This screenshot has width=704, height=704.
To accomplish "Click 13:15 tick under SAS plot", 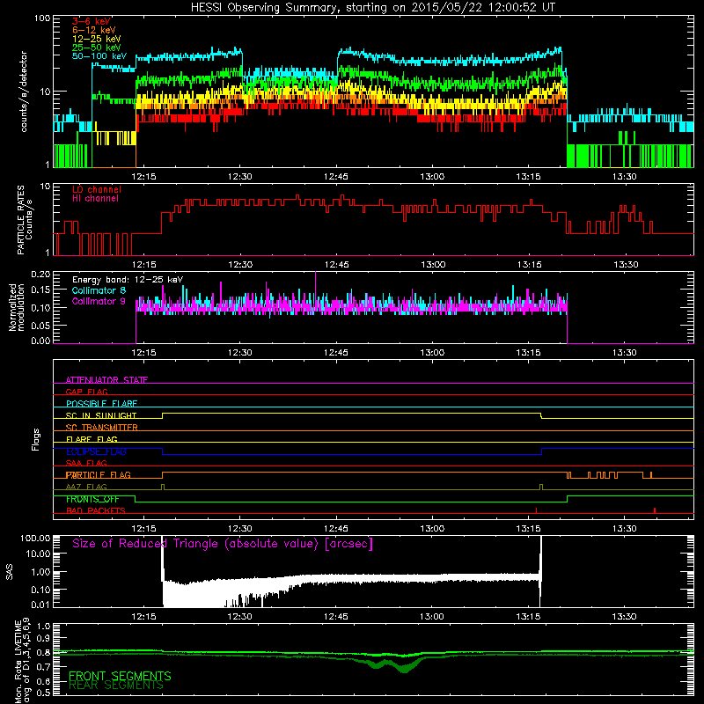I will pos(529,617).
